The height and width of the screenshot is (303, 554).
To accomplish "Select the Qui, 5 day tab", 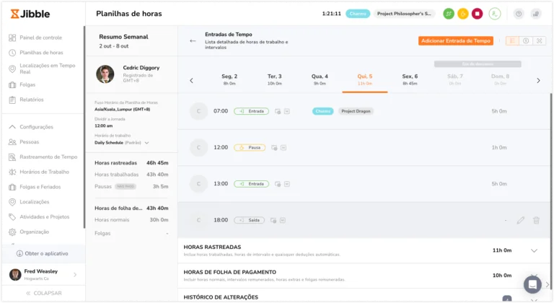I will pos(365,79).
